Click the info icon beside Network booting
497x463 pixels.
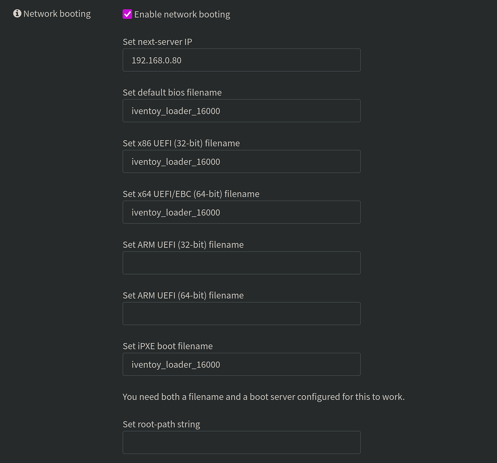click(17, 13)
